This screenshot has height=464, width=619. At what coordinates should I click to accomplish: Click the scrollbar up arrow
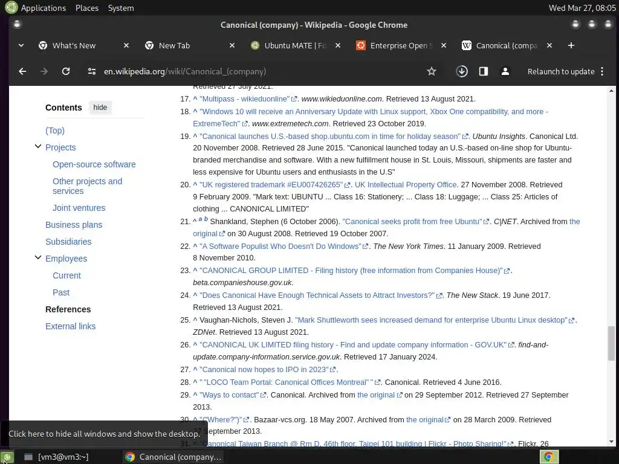tap(612, 91)
